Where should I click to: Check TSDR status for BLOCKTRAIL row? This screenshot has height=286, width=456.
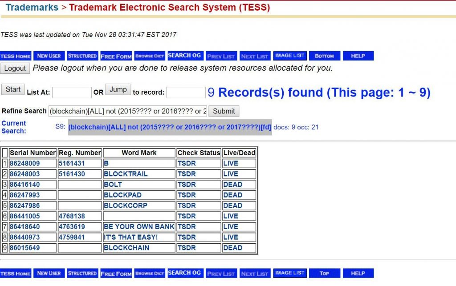click(x=187, y=174)
